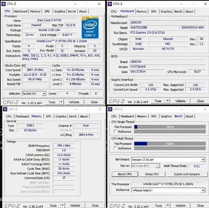
Task: Click the processor Name field Intel Core i7 4770S
Action: point(49,20)
